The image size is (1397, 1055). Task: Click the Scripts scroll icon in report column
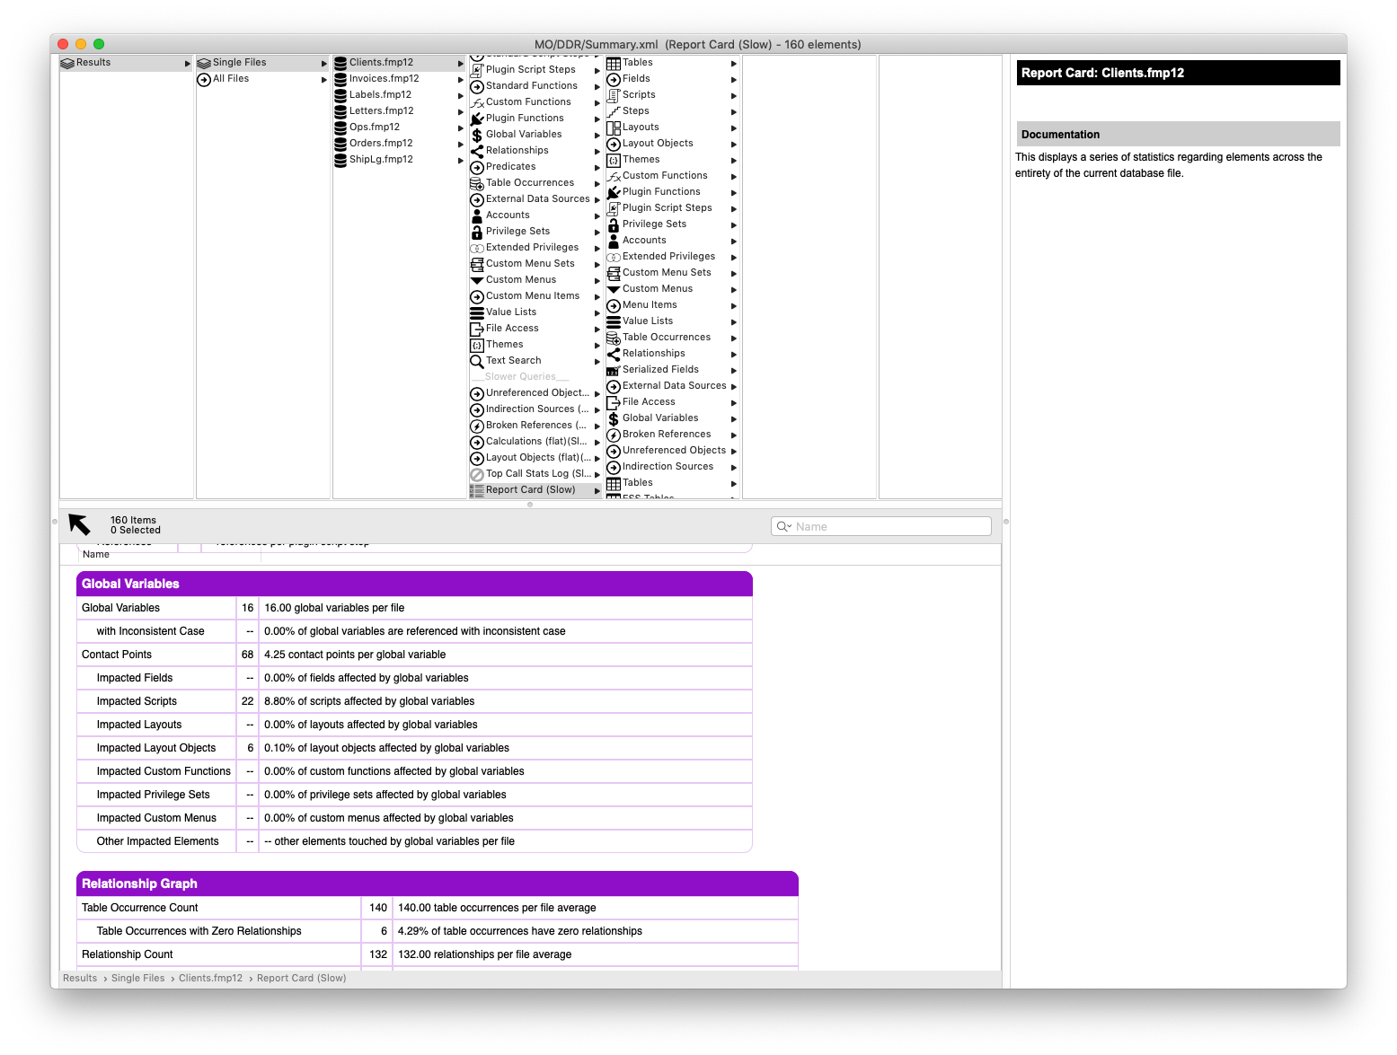(x=614, y=95)
